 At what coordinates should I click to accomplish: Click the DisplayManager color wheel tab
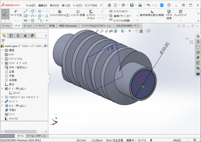32,36
